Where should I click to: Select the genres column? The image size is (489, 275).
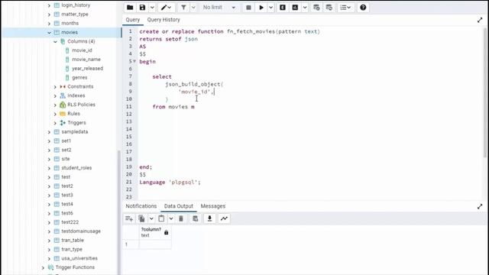(x=79, y=77)
